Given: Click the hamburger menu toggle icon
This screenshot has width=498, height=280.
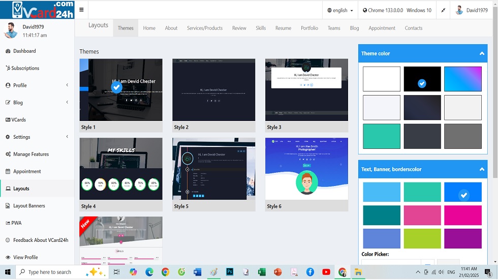Looking at the screenshot, I should coord(81,10).
